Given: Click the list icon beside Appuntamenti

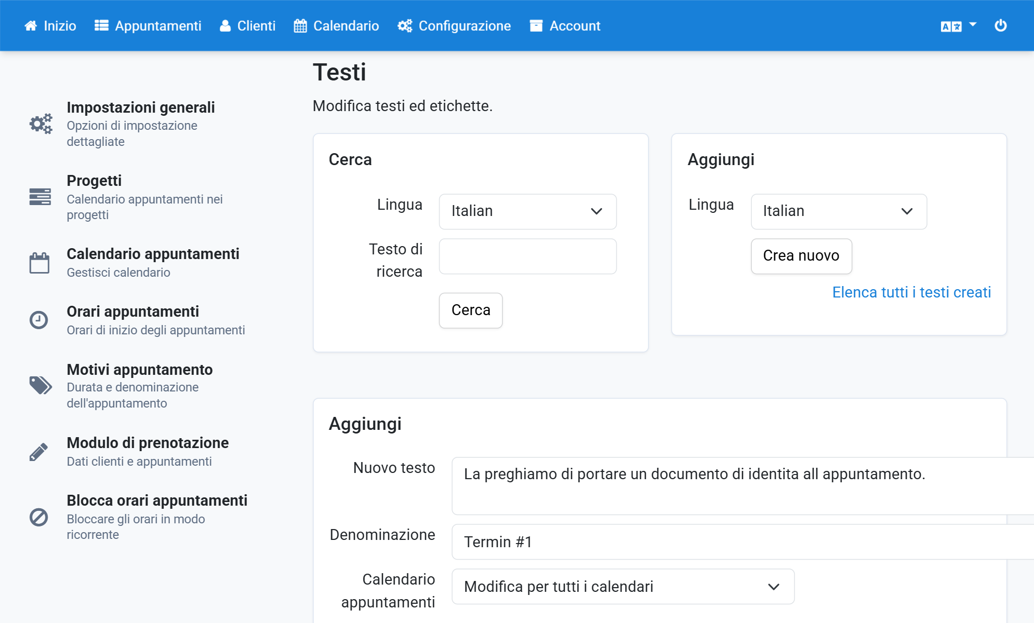Looking at the screenshot, I should tap(101, 26).
